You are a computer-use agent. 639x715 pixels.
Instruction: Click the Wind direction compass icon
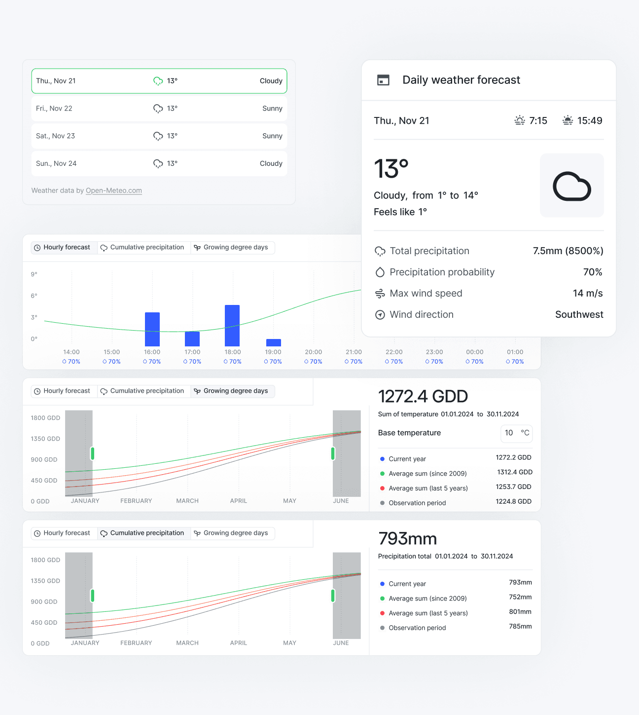point(380,314)
